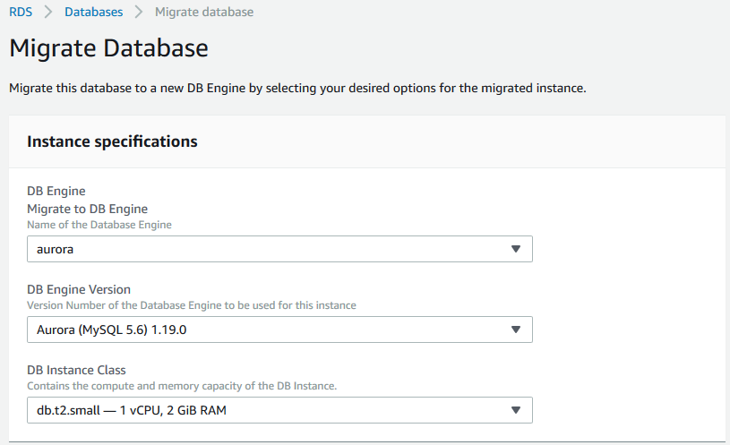Click the migration description text below the heading
730x445 pixels.
[296, 89]
